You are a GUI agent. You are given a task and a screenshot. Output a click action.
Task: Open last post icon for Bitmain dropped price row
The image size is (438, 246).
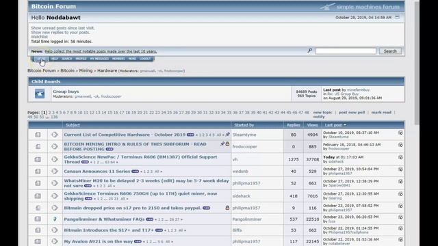click(400, 206)
